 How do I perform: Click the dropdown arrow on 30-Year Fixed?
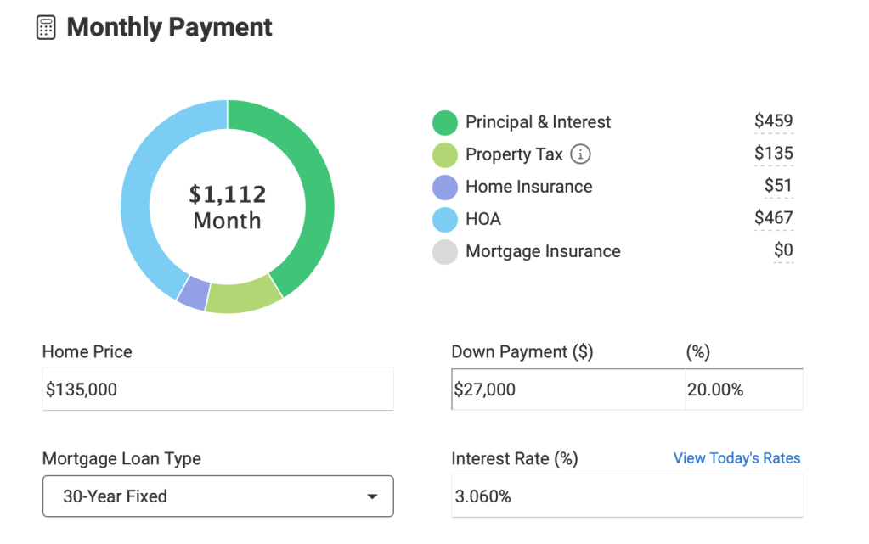[371, 496]
